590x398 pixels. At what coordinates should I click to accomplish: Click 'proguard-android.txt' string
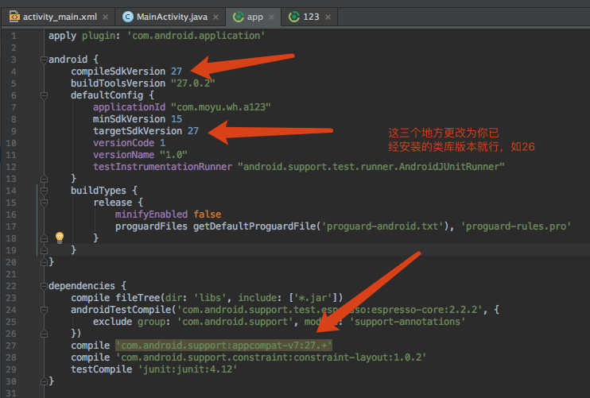382,226
